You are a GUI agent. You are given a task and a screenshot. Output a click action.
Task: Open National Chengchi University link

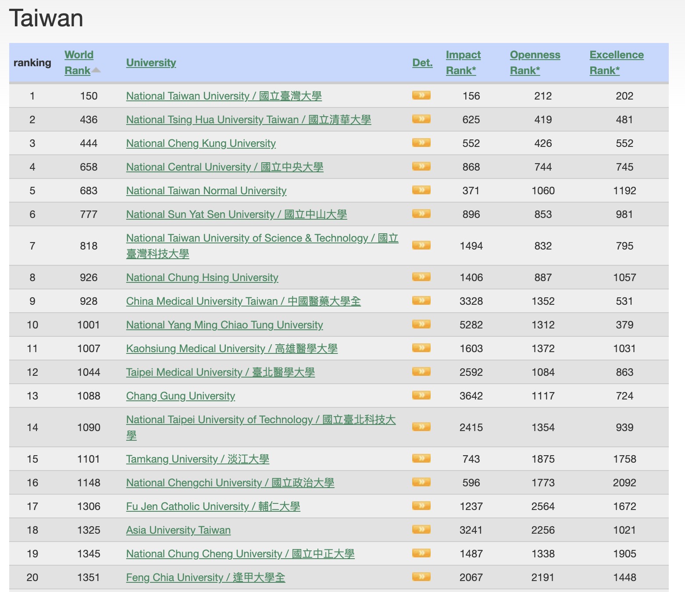click(230, 483)
